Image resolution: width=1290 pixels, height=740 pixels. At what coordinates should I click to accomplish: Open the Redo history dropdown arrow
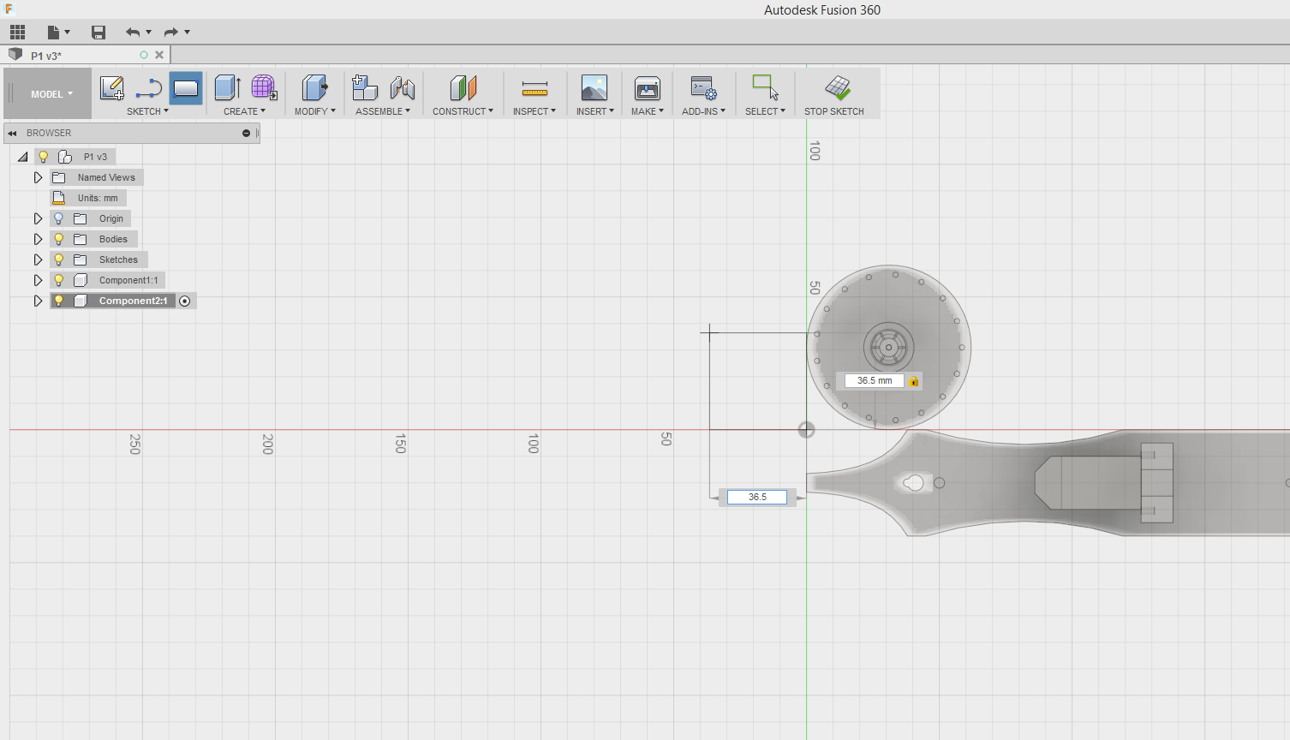[x=187, y=33]
